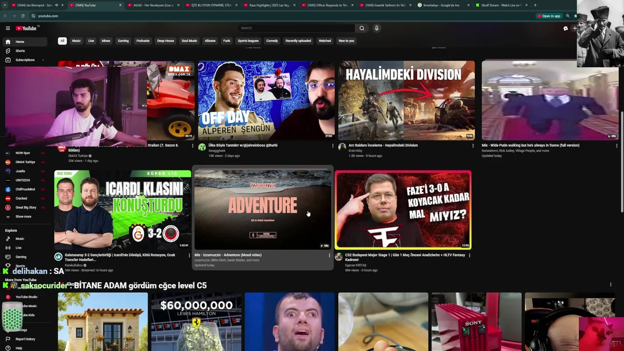Play Faze'i 3-0 a koyacak thumbnail
Image resolution: width=624 pixels, height=351 pixels.
403,210
